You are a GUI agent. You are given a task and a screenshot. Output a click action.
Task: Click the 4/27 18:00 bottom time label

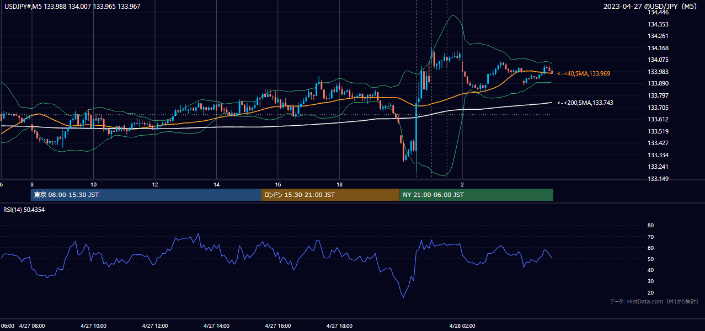tap(340, 326)
